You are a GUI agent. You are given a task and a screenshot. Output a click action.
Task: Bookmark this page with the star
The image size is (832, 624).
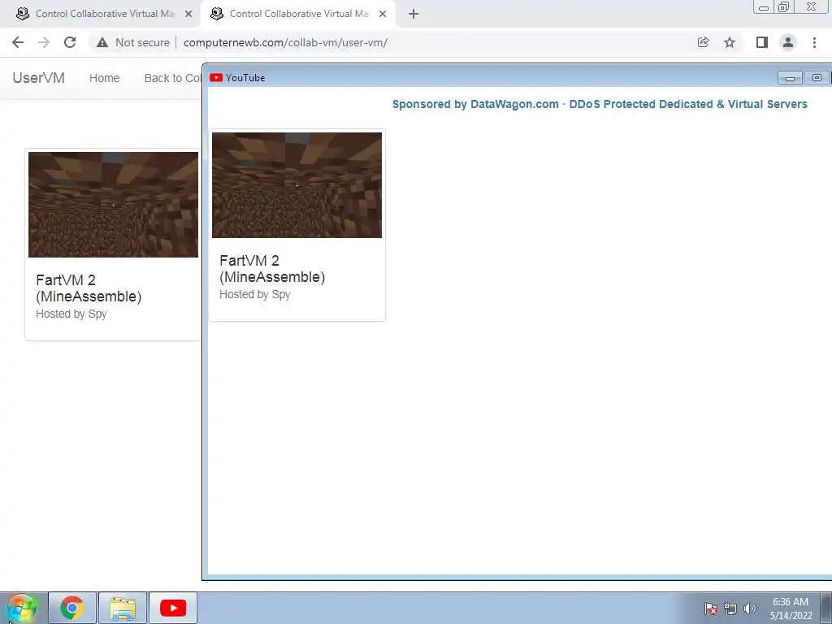pos(730,42)
